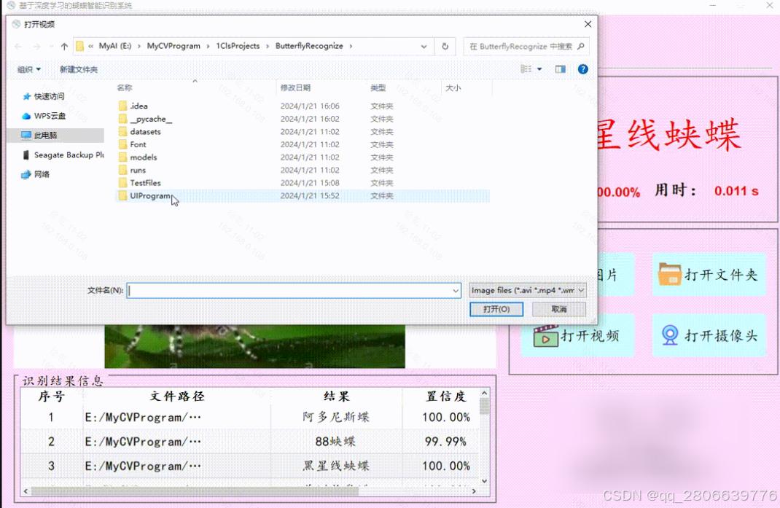Select the datasets folder
Screen dimensions: 780x508
pos(145,132)
